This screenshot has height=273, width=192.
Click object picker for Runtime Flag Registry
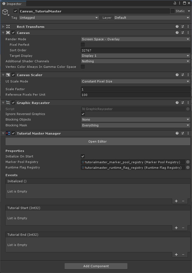(188, 168)
